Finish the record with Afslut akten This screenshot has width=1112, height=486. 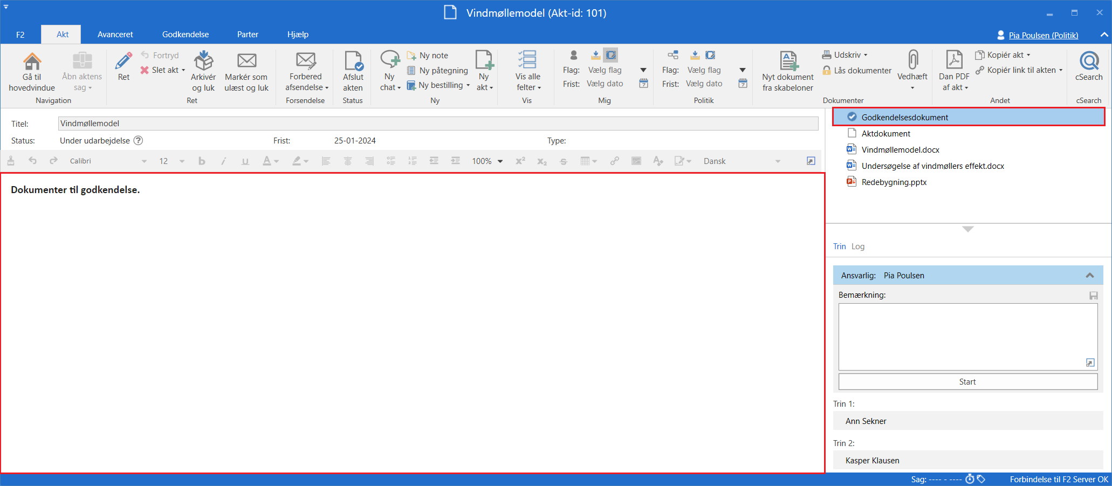[353, 72]
